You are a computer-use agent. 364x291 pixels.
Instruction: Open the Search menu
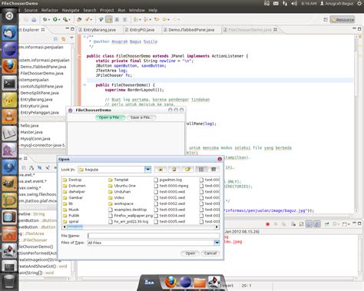pos(90,10)
